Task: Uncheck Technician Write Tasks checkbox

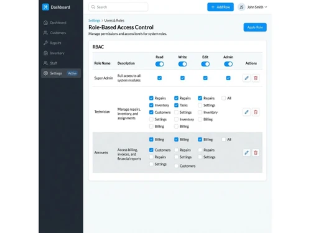Action: coord(176,105)
